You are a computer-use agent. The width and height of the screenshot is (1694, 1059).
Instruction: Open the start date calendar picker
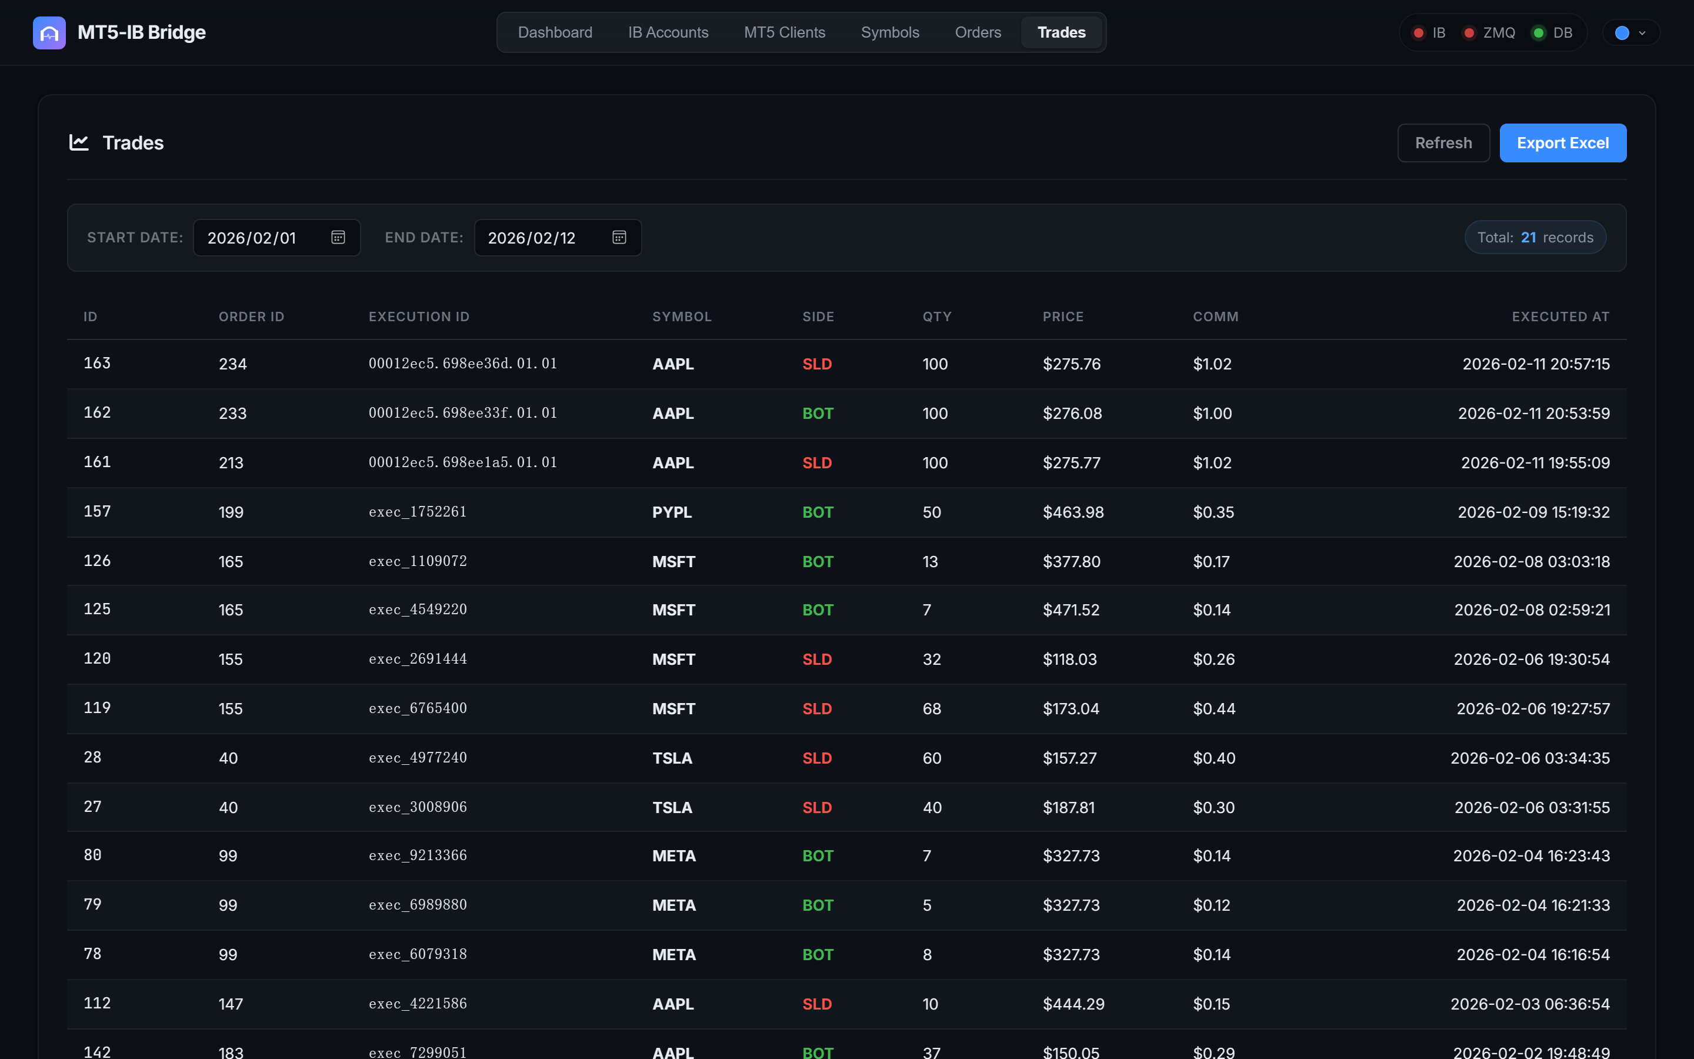[338, 238]
